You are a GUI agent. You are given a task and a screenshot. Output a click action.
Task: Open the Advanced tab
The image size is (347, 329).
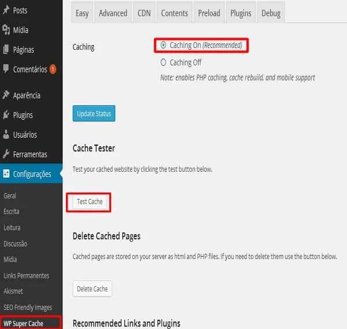tap(113, 13)
